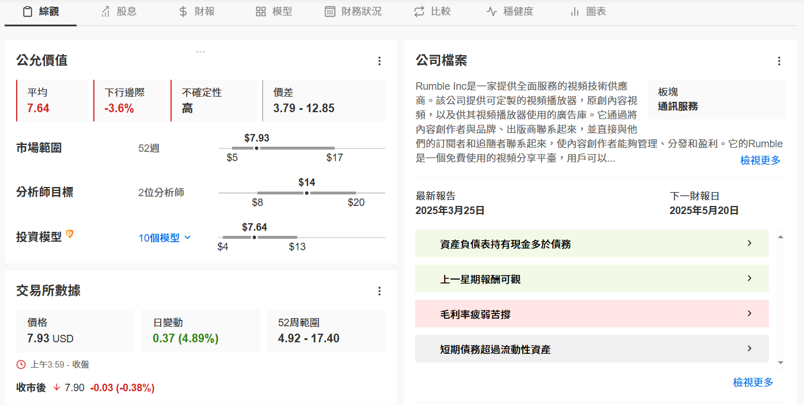
Task: Click 檢視更多 under the company description
Action: pos(760,161)
